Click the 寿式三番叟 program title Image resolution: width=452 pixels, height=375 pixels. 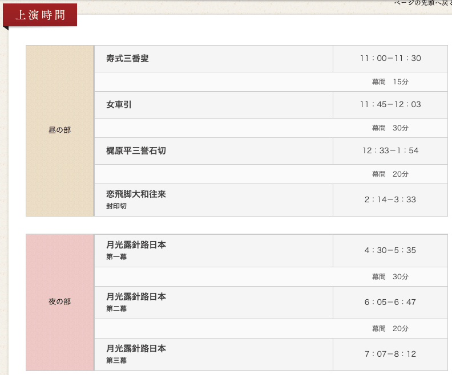pos(127,59)
